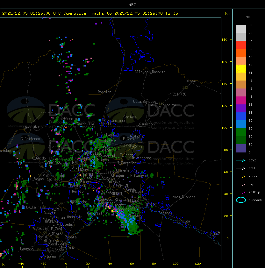The image size is (265, 268).
Task: Click the MENDOZA city label
Action: [77, 163]
